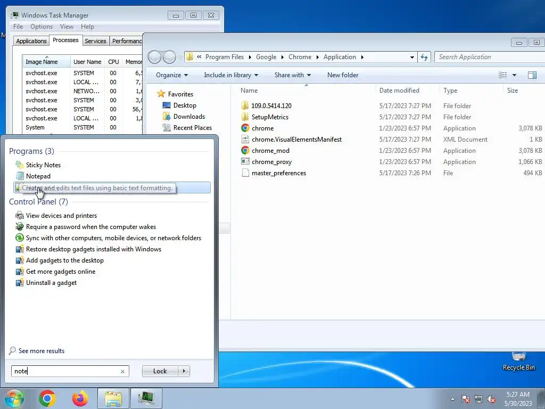Open Google Chrome from the taskbar

47,398
